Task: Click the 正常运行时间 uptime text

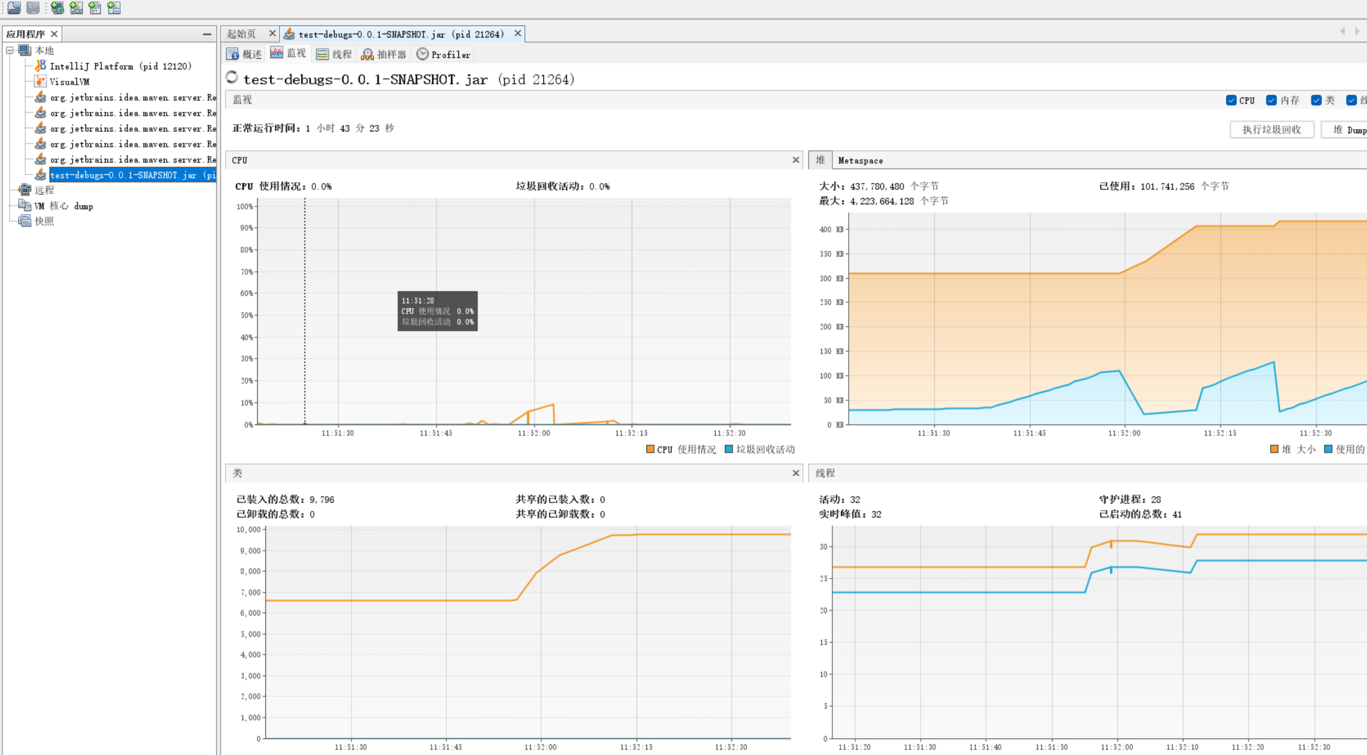Action: 313,128
